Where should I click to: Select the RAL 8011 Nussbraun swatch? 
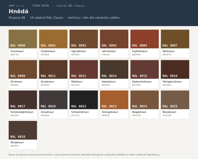[x=53, y=74]
